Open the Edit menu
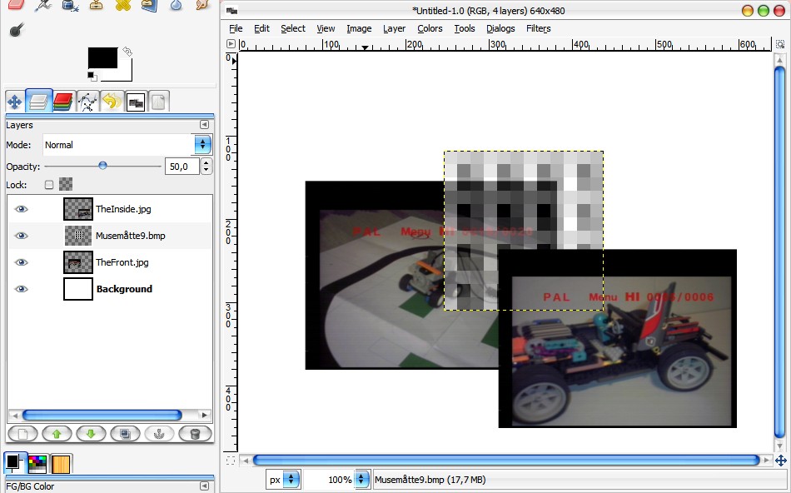This screenshot has height=493, width=791. click(261, 28)
